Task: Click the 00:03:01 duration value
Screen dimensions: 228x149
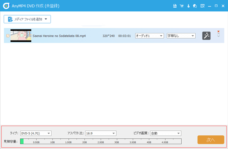Action: click(125, 36)
